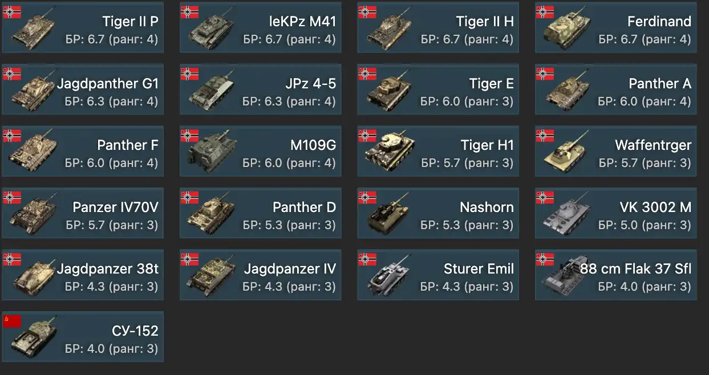Click the German flag on the Nashorn card
This screenshot has width=709, height=375.
tap(367, 197)
